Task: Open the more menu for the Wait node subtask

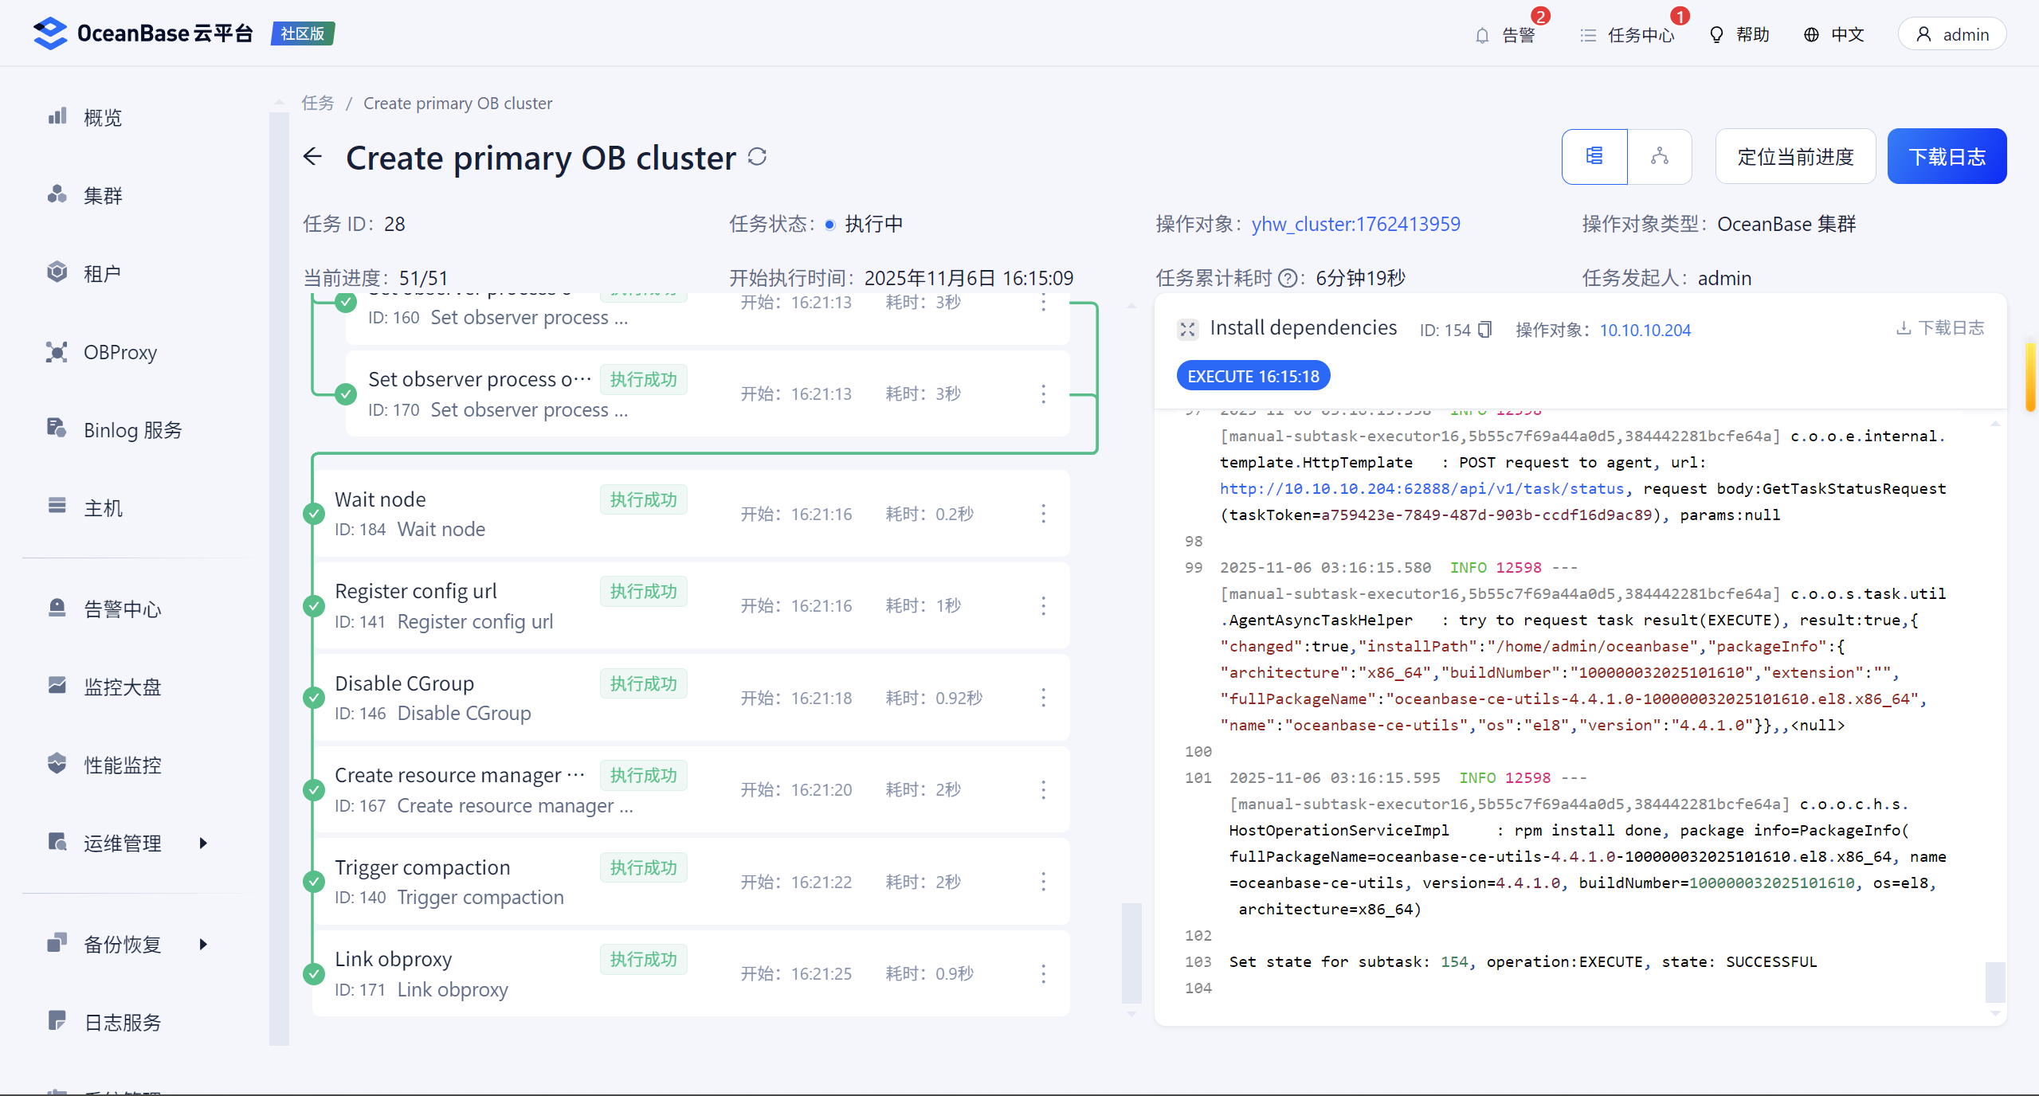Action: pyautogui.click(x=1043, y=514)
